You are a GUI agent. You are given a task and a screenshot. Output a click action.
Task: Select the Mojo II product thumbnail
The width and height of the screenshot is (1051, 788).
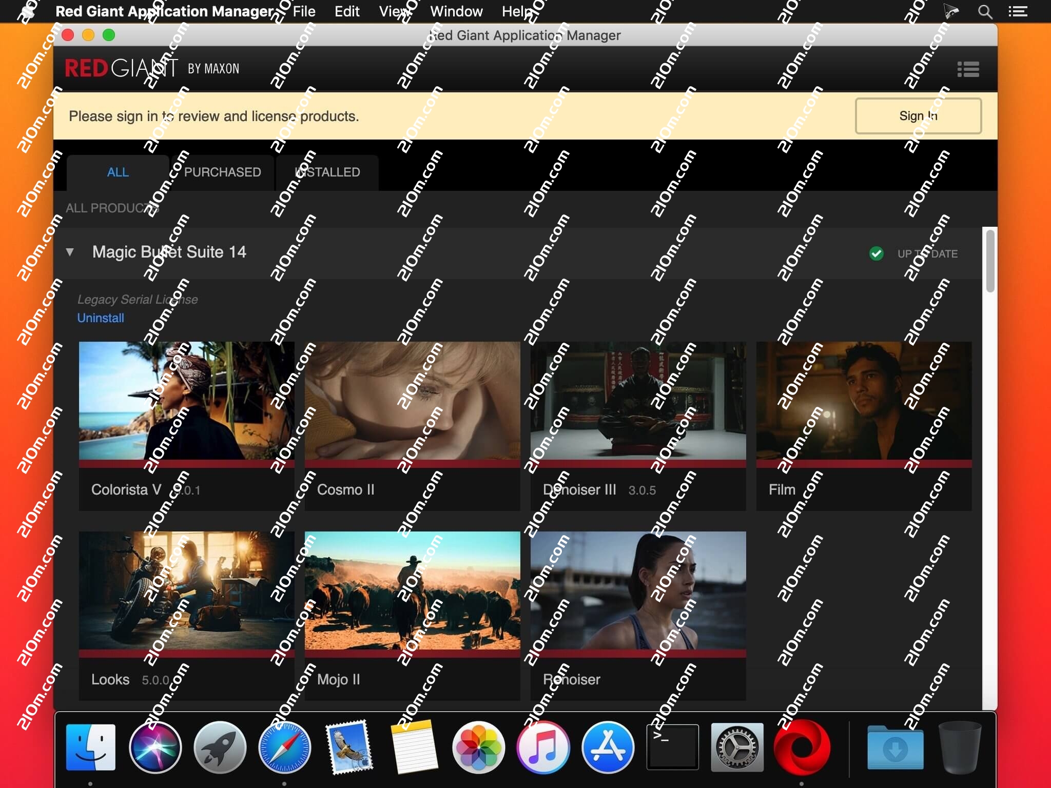[x=412, y=591]
